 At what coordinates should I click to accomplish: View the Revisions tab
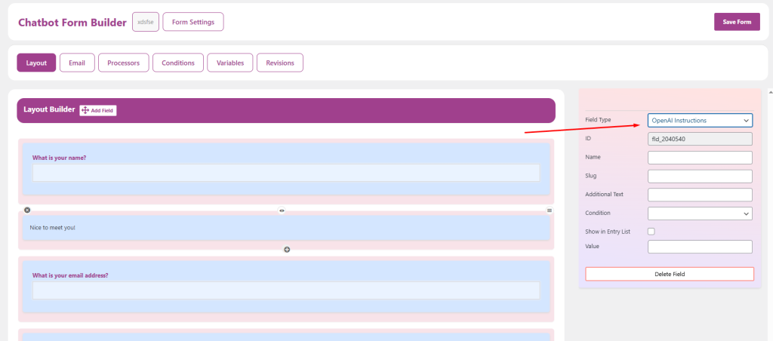(x=279, y=63)
